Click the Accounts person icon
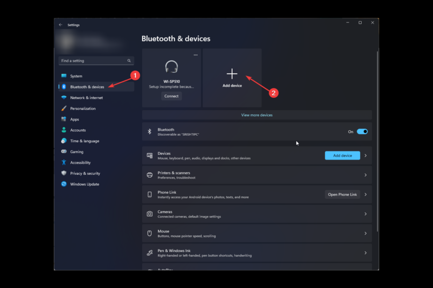The width and height of the screenshot is (433, 288). (x=64, y=130)
